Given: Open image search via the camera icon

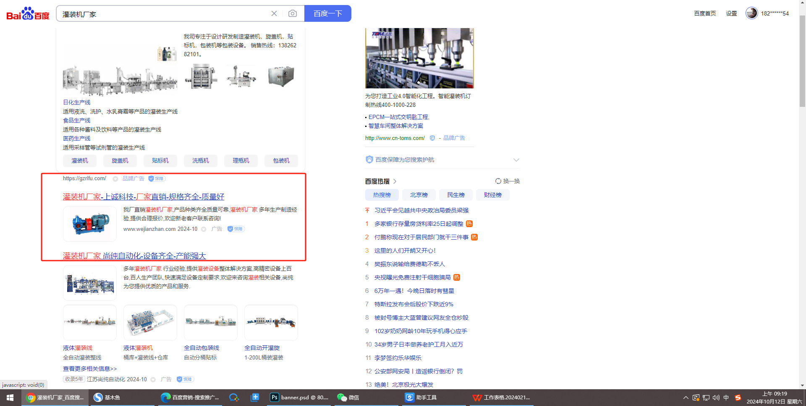Looking at the screenshot, I should (x=293, y=13).
